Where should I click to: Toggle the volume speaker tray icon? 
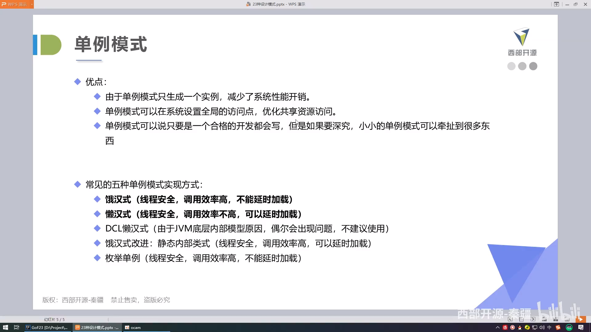[x=542, y=327]
